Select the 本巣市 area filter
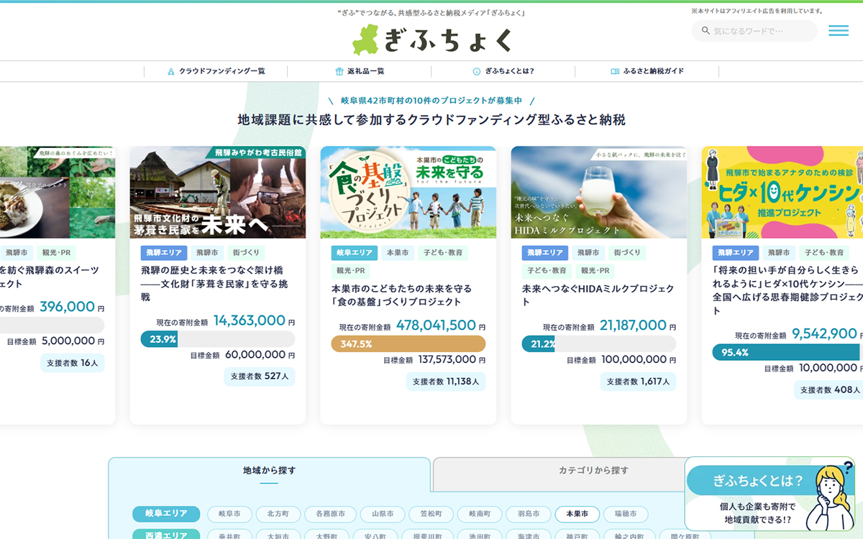This screenshot has width=863, height=539. click(577, 514)
